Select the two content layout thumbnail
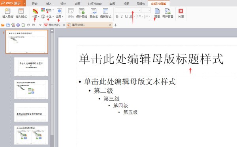The width and height of the screenshot is (237, 147). pyautogui.click(x=31, y=135)
